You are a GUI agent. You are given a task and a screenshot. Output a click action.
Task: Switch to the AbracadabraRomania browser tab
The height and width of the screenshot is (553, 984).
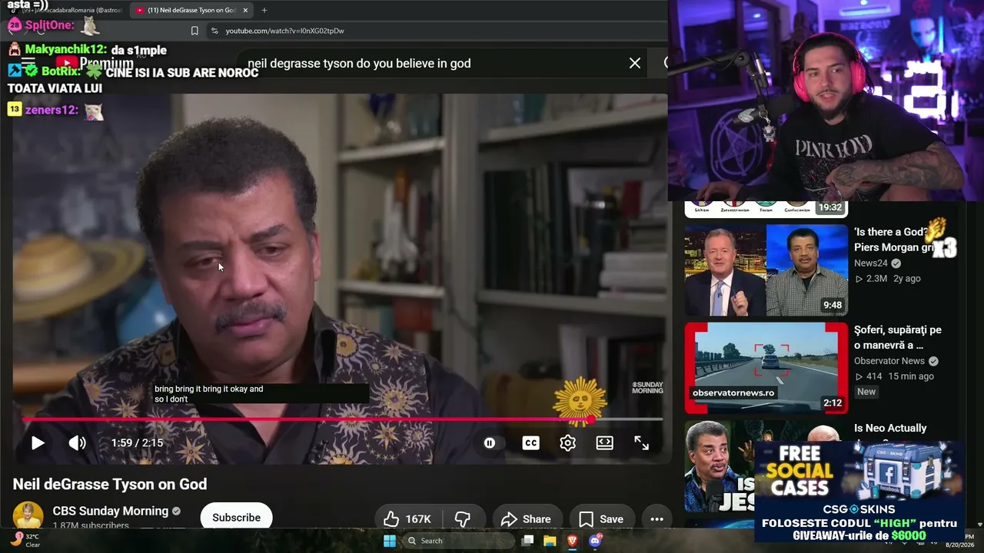tap(71, 10)
